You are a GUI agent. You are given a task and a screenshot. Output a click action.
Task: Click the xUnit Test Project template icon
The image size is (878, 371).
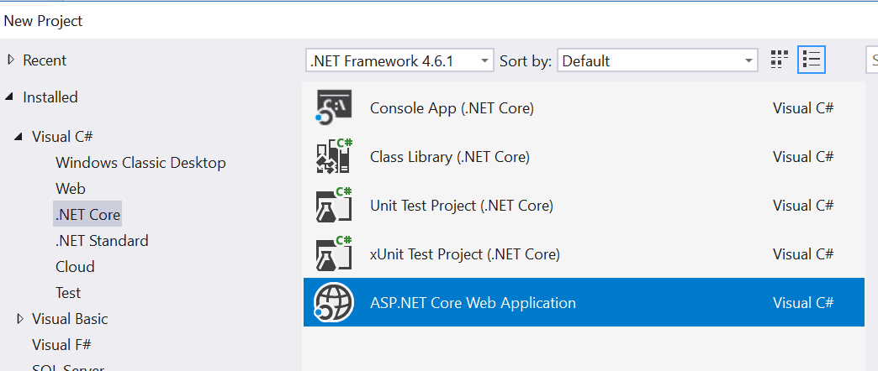click(x=333, y=253)
